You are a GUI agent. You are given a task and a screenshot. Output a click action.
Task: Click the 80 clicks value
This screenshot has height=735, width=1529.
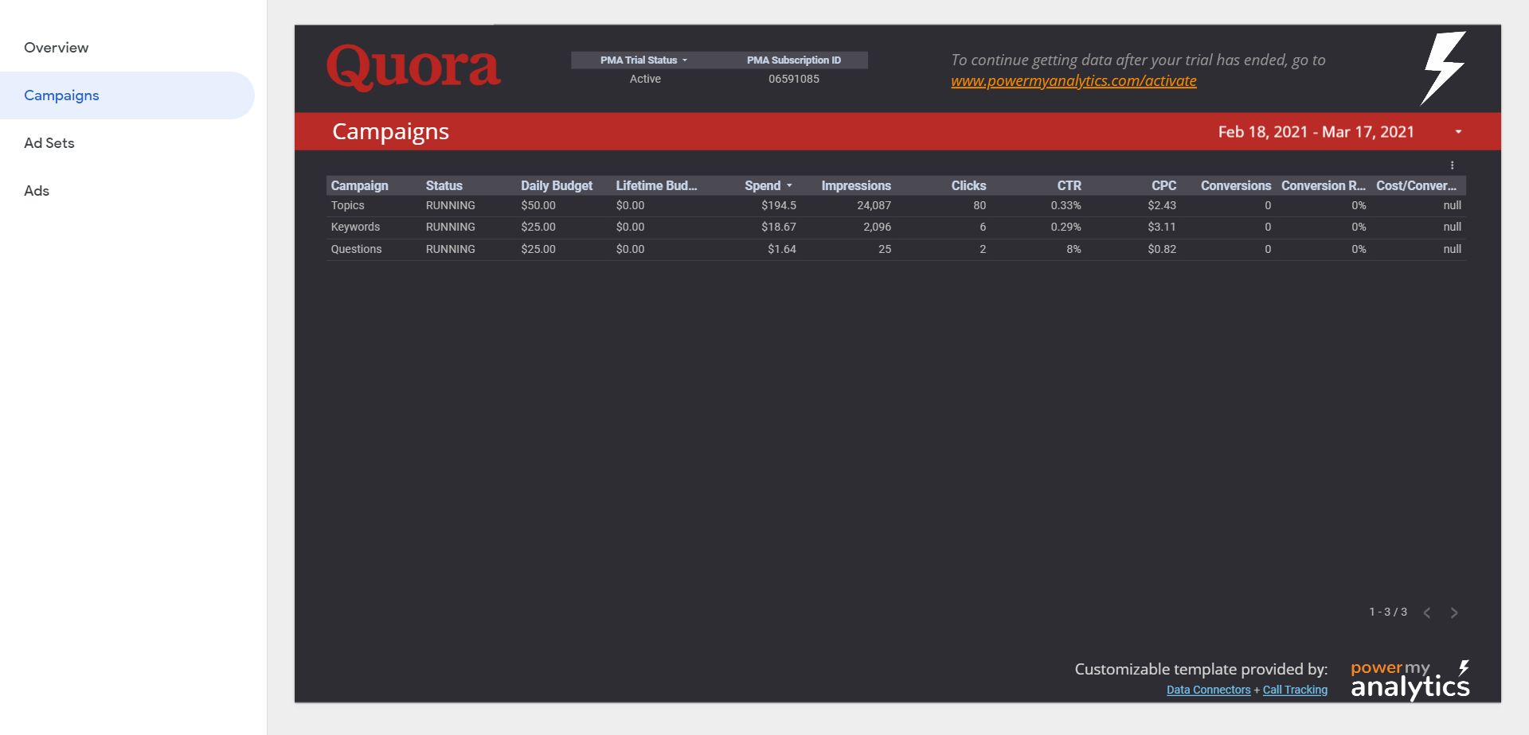(x=980, y=205)
